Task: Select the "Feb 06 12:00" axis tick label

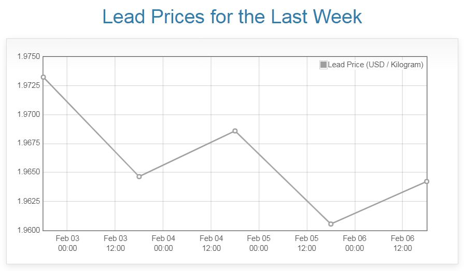Action: click(402, 243)
